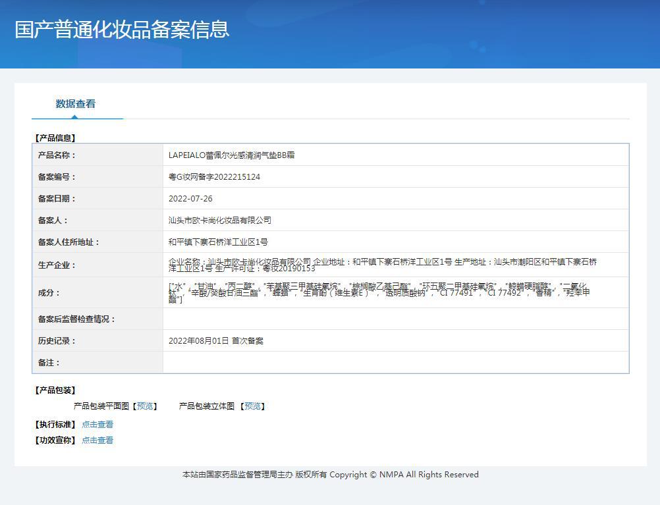Viewport: 660px width, 505px height.
Task: Click the filer address 和平镇下寨石桥洋工业区1号
Action: (218, 242)
